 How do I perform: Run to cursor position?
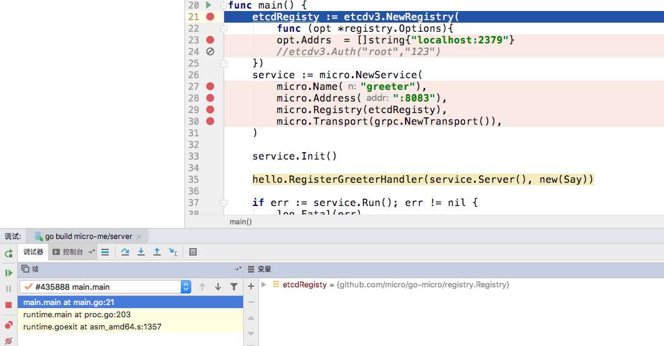click(x=173, y=252)
